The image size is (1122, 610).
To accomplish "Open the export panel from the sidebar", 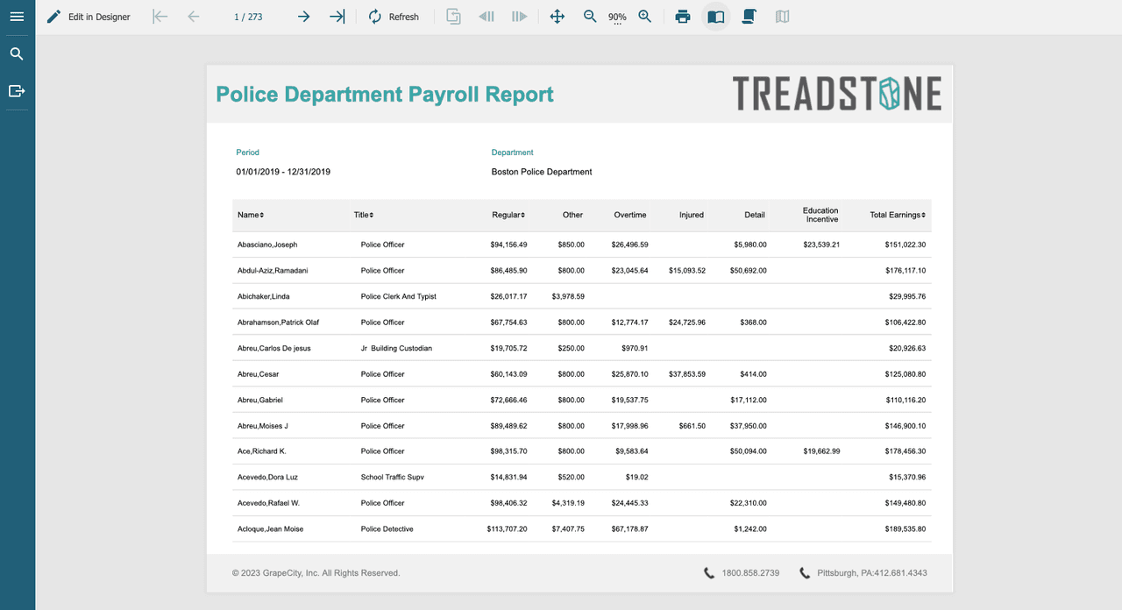I will pos(17,91).
